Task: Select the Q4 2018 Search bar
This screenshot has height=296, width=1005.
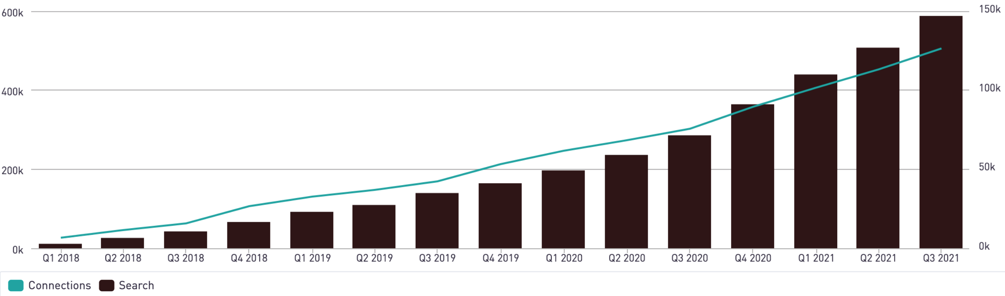Action: click(x=249, y=235)
